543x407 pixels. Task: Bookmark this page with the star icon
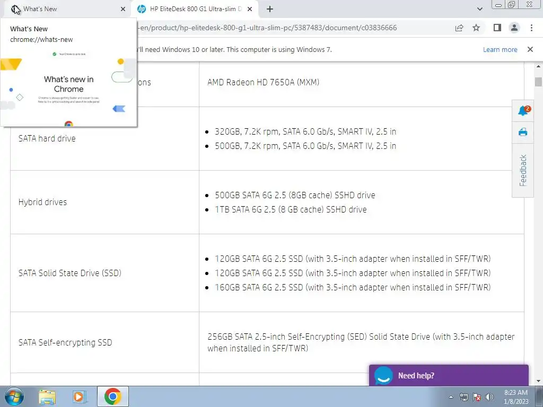click(x=476, y=28)
